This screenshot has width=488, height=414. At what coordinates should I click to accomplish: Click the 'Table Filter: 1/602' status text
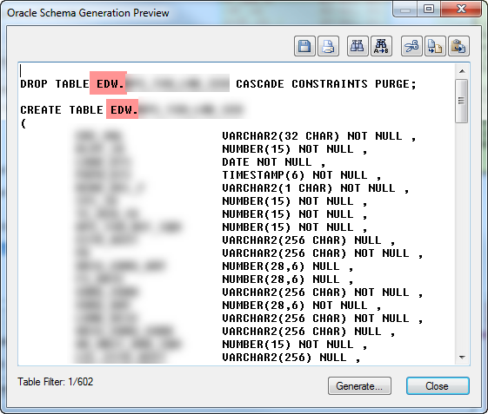(56, 382)
